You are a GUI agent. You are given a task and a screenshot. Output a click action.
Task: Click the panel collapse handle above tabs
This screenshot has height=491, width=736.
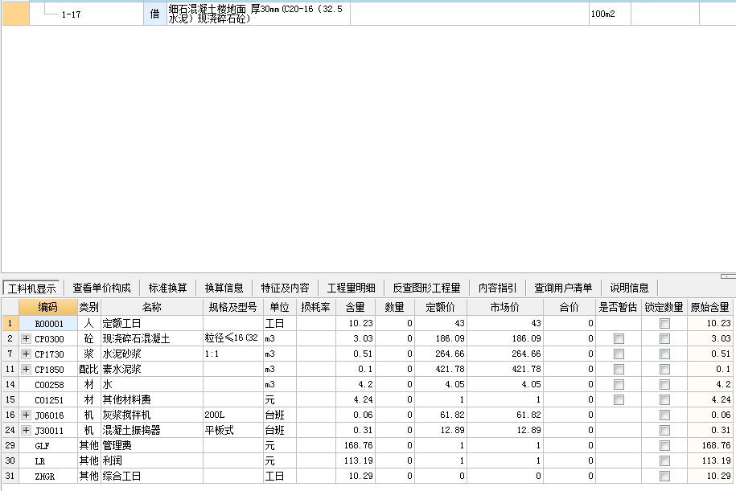[x=728, y=276]
